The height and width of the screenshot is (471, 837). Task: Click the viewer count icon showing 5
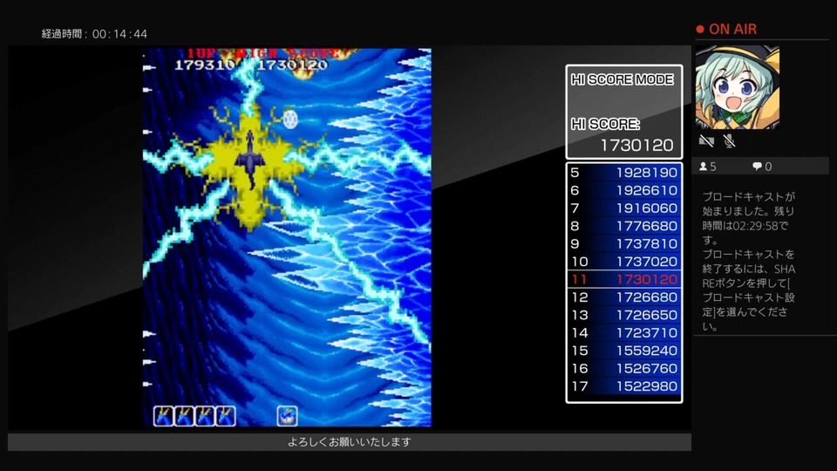click(703, 167)
